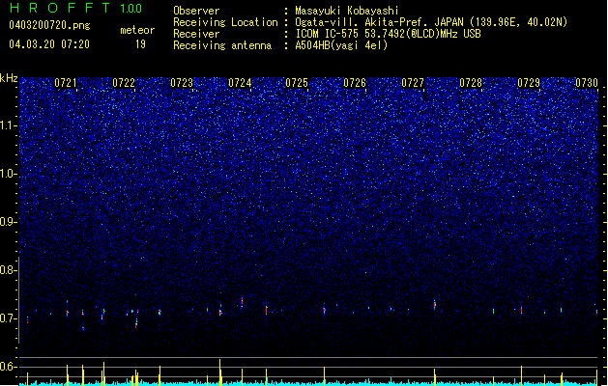
Task: Click the 0729 time marker
Action: [x=529, y=83]
